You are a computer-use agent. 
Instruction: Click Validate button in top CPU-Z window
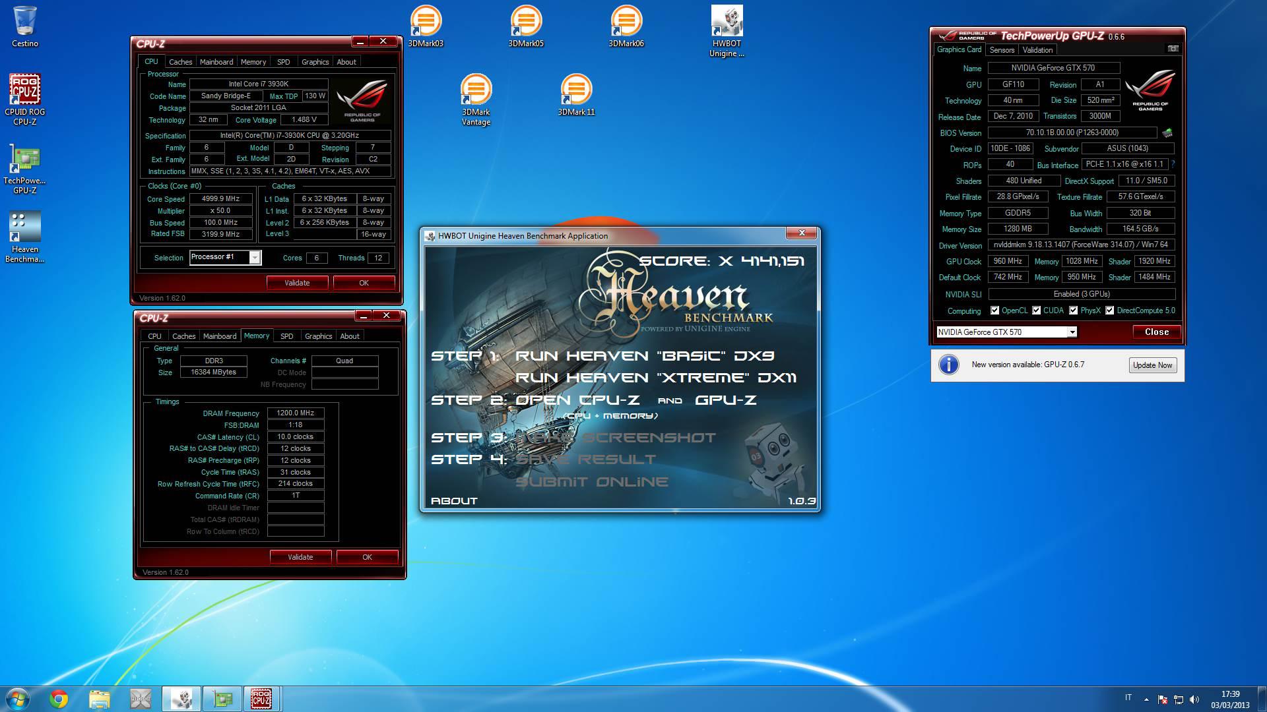click(x=297, y=283)
